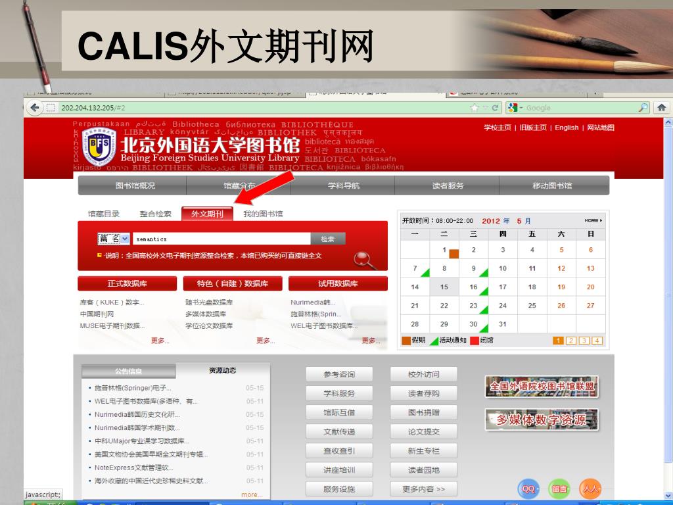Screen dimensions: 673x505
Task: Click 更多 under 试用数据库
Action: [x=371, y=341]
